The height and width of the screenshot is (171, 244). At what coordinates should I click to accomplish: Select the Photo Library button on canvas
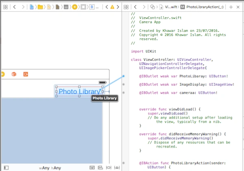pyautogui.click(x=79, y=91)
